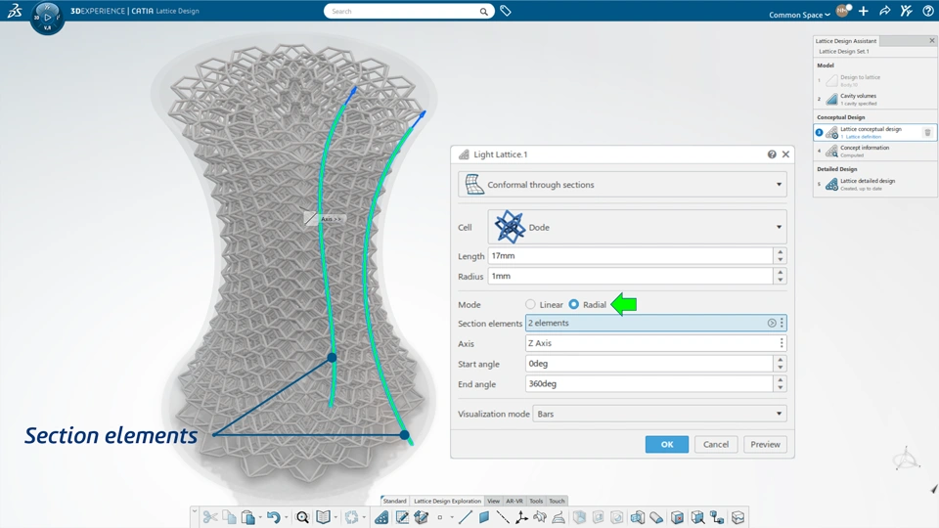Delete Lattice conceptual design via trash icon

(x=927, y=132)
